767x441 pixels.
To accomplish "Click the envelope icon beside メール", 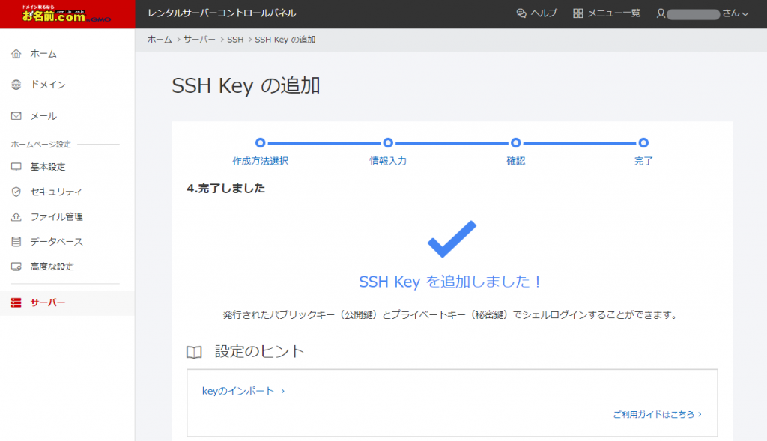I will click(16, 116).
